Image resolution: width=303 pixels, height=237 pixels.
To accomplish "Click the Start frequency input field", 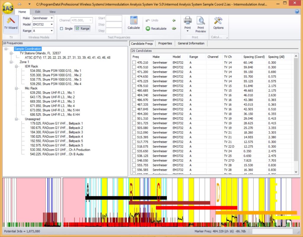I will pyautogui.click(x=114, y=18).
